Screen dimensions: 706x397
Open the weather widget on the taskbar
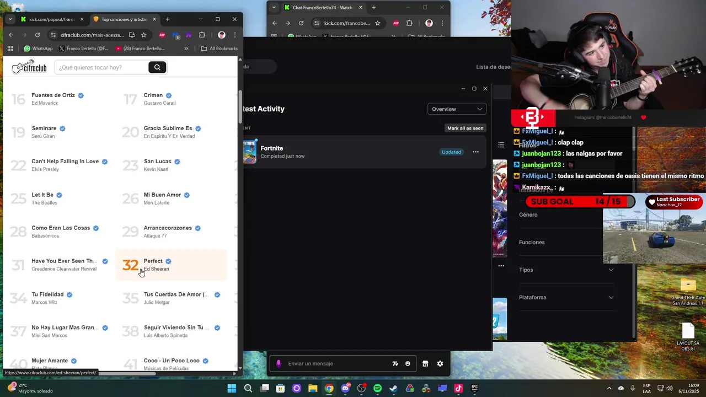tap(30, 388)
